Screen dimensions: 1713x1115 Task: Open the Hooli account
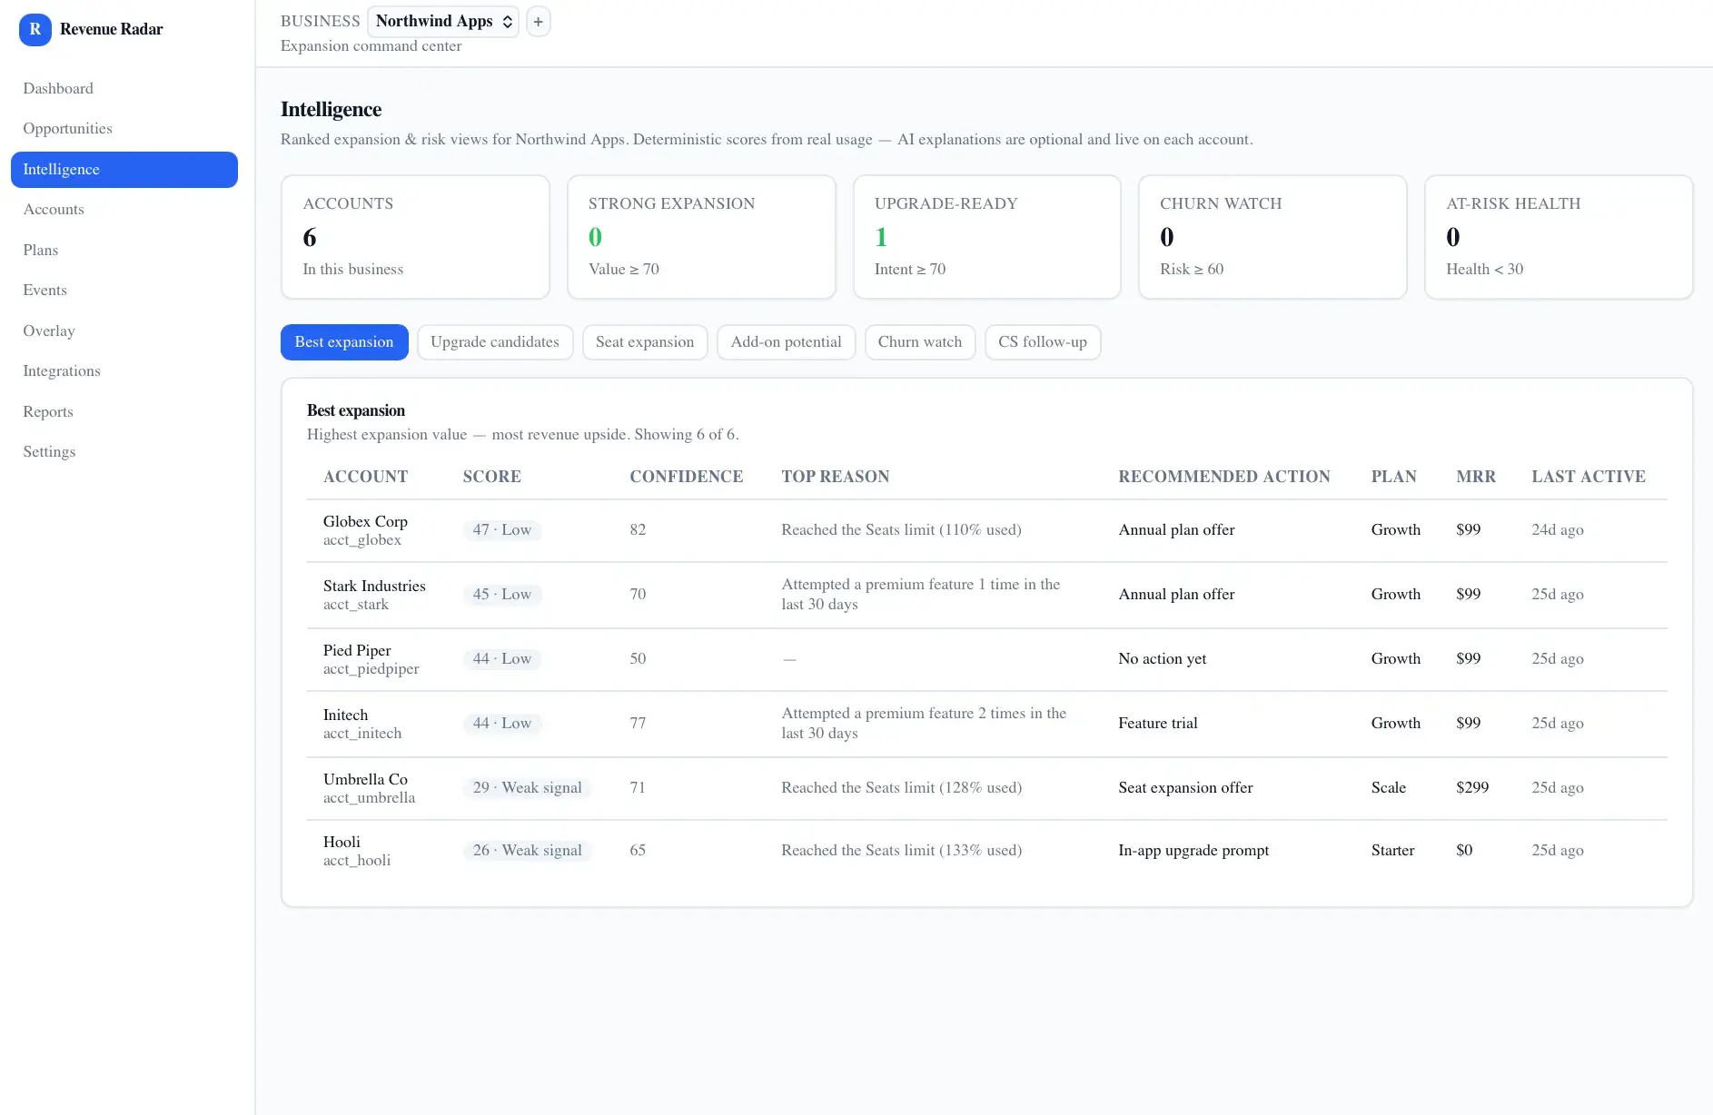tap(342, 843)
